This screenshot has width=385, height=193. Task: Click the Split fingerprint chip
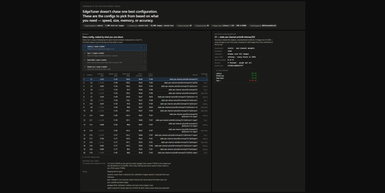pyautogui.click(x=263, y=25)
